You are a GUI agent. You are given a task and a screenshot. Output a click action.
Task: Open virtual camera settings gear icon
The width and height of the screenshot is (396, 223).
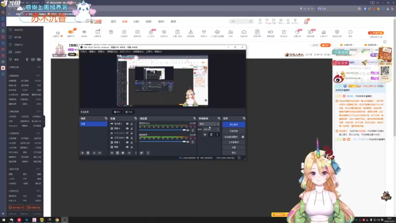coord(243,137)
